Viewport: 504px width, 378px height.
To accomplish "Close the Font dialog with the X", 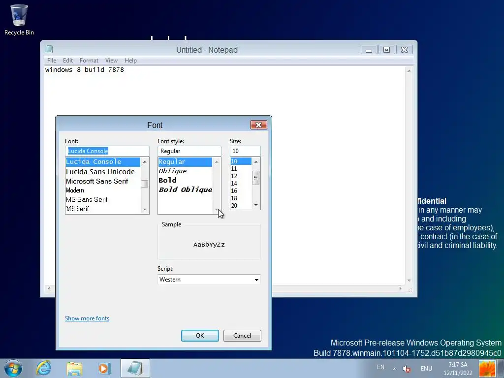I will 259,125.
